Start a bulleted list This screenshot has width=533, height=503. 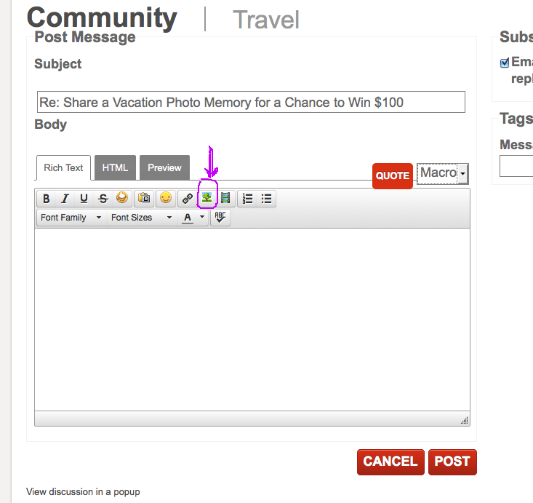(x=267, y=198)
